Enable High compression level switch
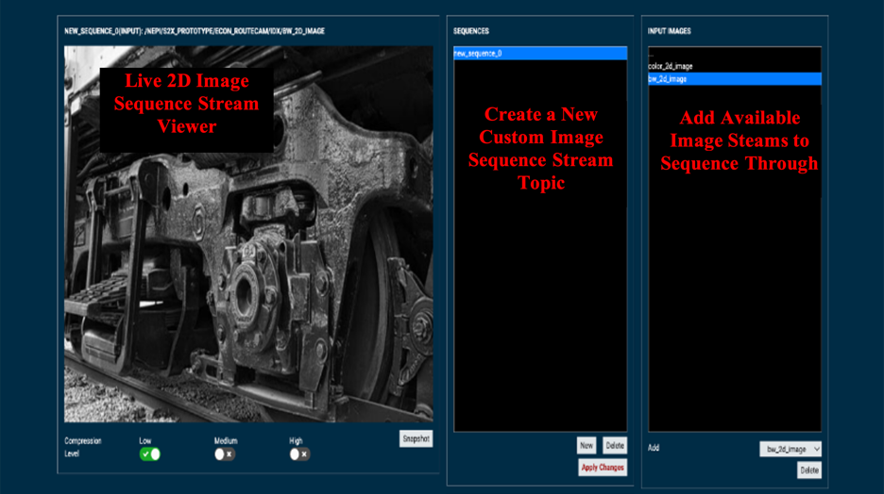The height and width of the screenshot is (494, 884). 299,454
